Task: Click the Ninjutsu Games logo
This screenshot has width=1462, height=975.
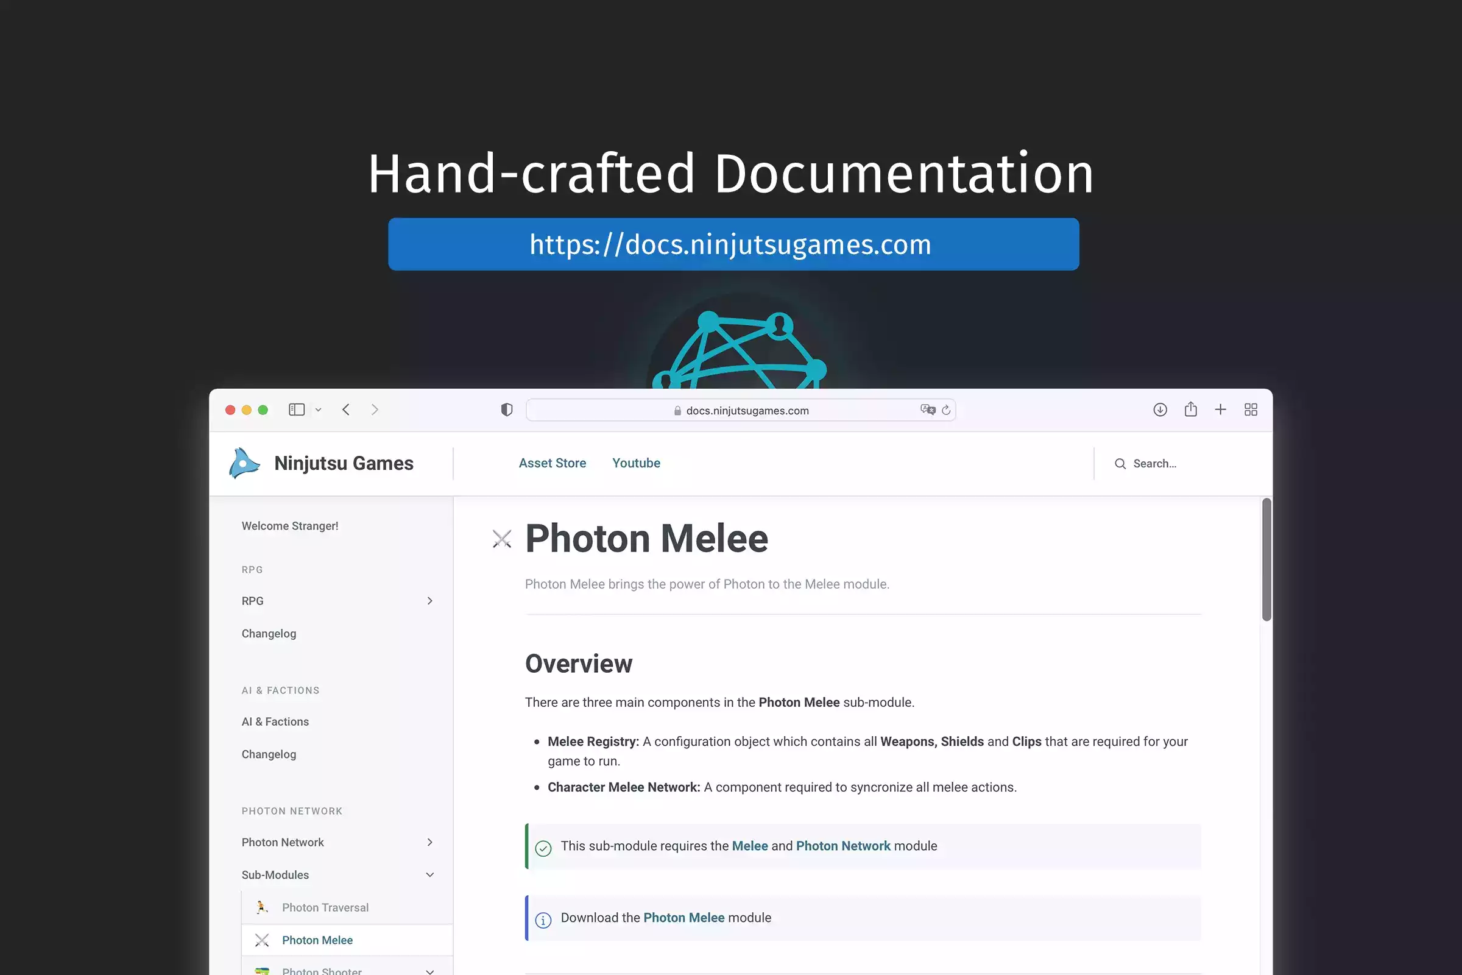Action: coord(244,463)
